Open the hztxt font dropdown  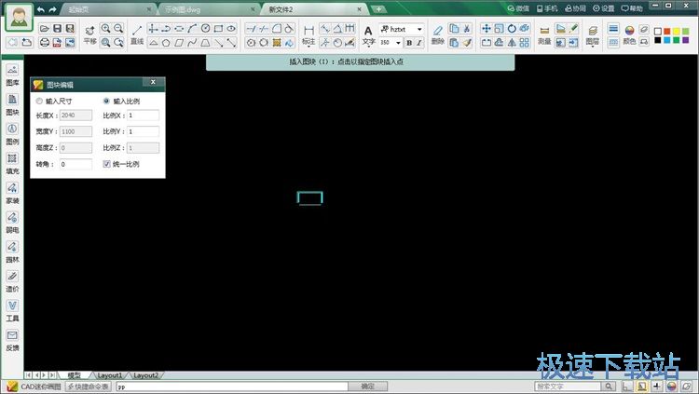[419, 29]
